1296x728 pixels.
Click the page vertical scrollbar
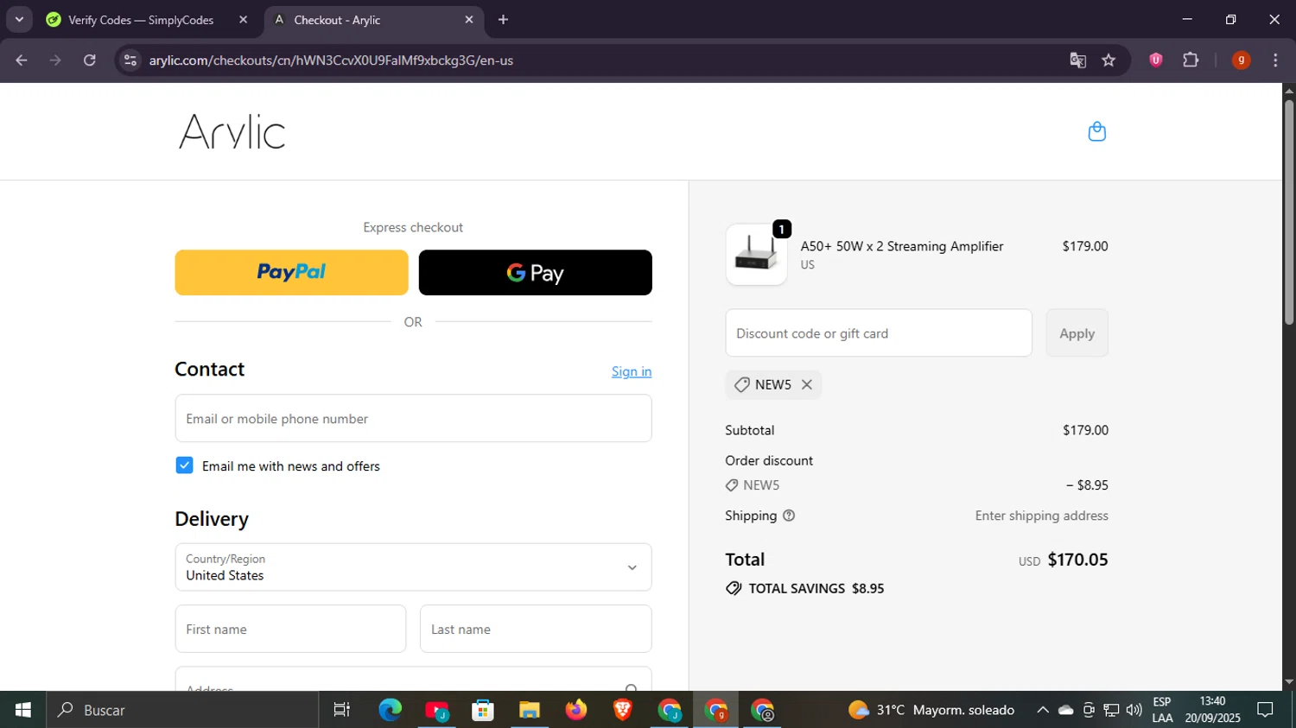[1289, 213]
